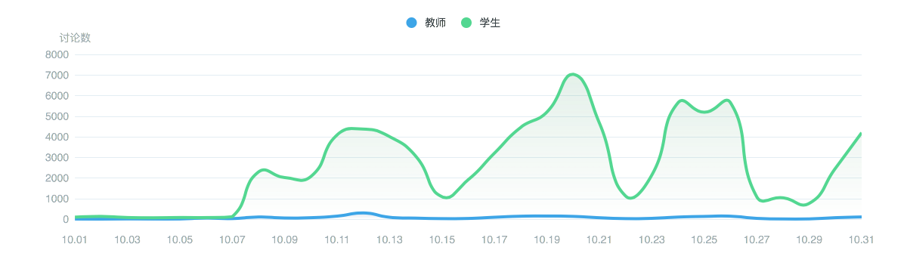Click the green curve endpoint at 10.31
Viewport: 907px width, 272px height.
[x=860, y=134]
